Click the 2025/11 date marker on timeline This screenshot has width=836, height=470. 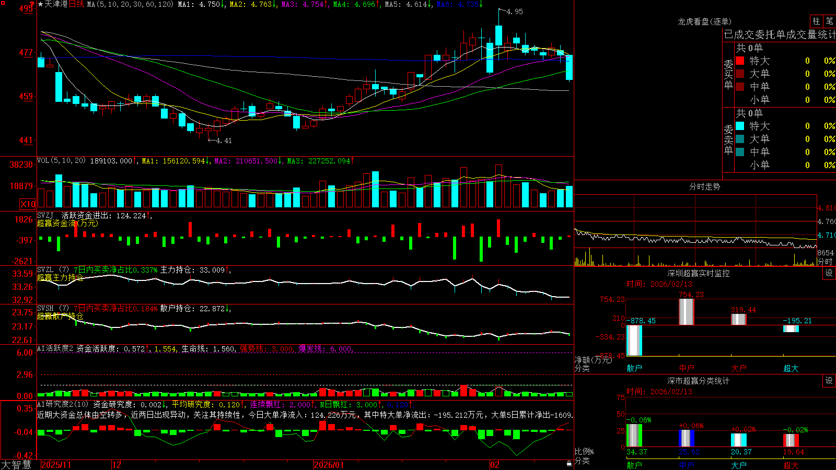[x=56, y=465]
